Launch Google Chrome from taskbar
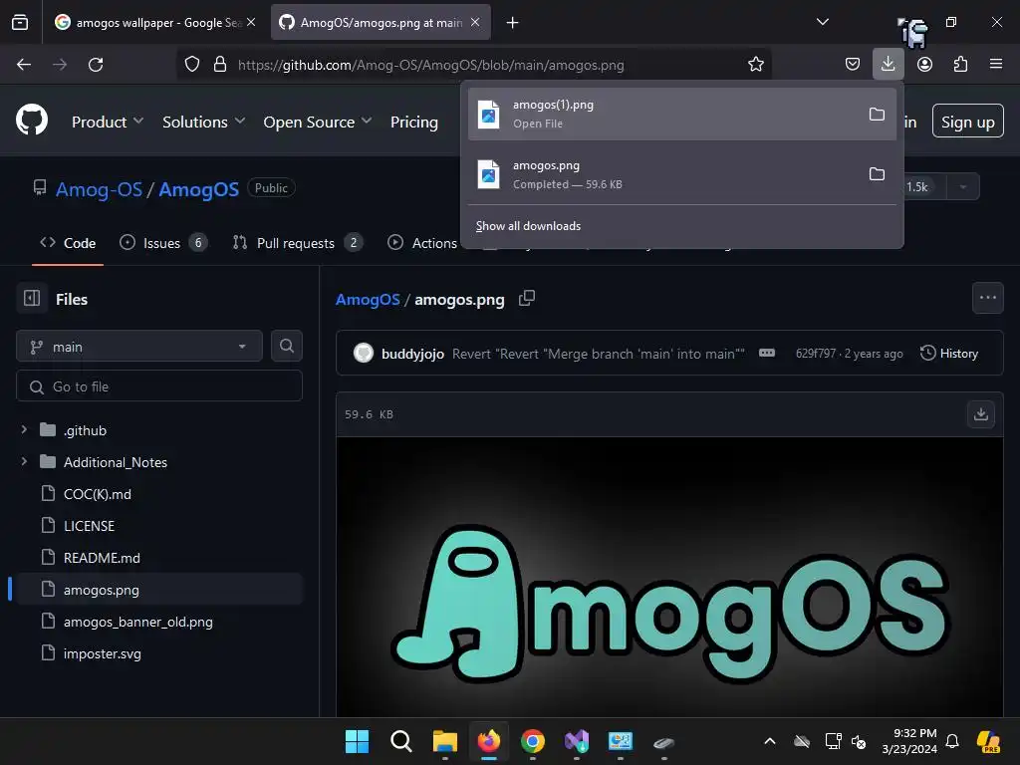Image resolution: width=1020 pixels, height=765 pixels. point(533,741)
